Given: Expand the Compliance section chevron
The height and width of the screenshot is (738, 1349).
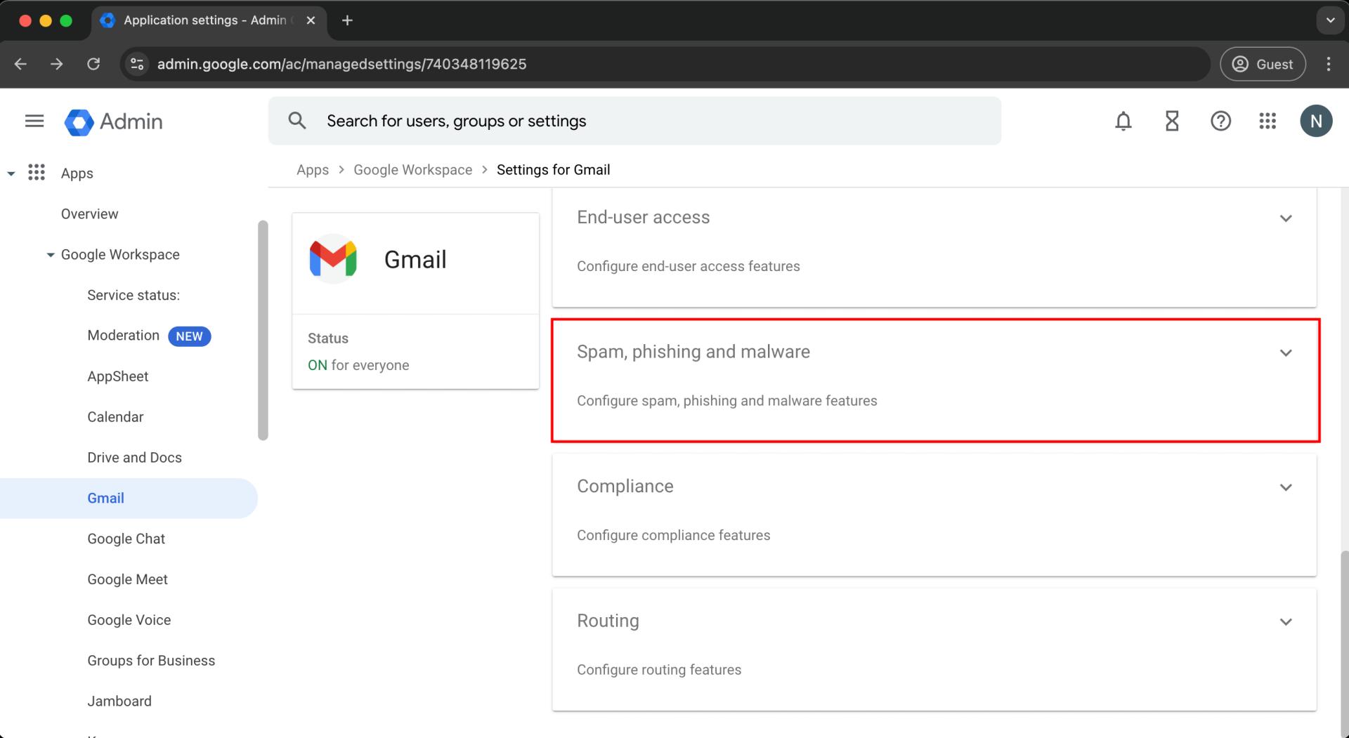Looking at the screenshot, I should [x=1286, y=487].
